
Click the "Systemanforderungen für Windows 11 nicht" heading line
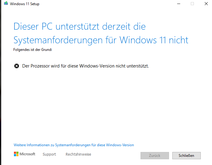(x=101, y=40)
